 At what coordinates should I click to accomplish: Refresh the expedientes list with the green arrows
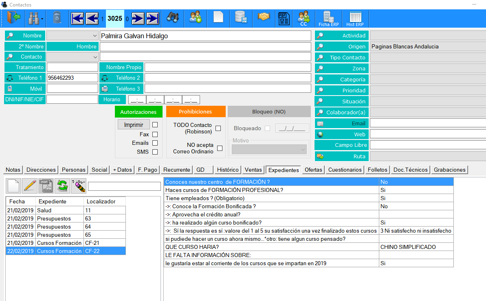(62, 185)
